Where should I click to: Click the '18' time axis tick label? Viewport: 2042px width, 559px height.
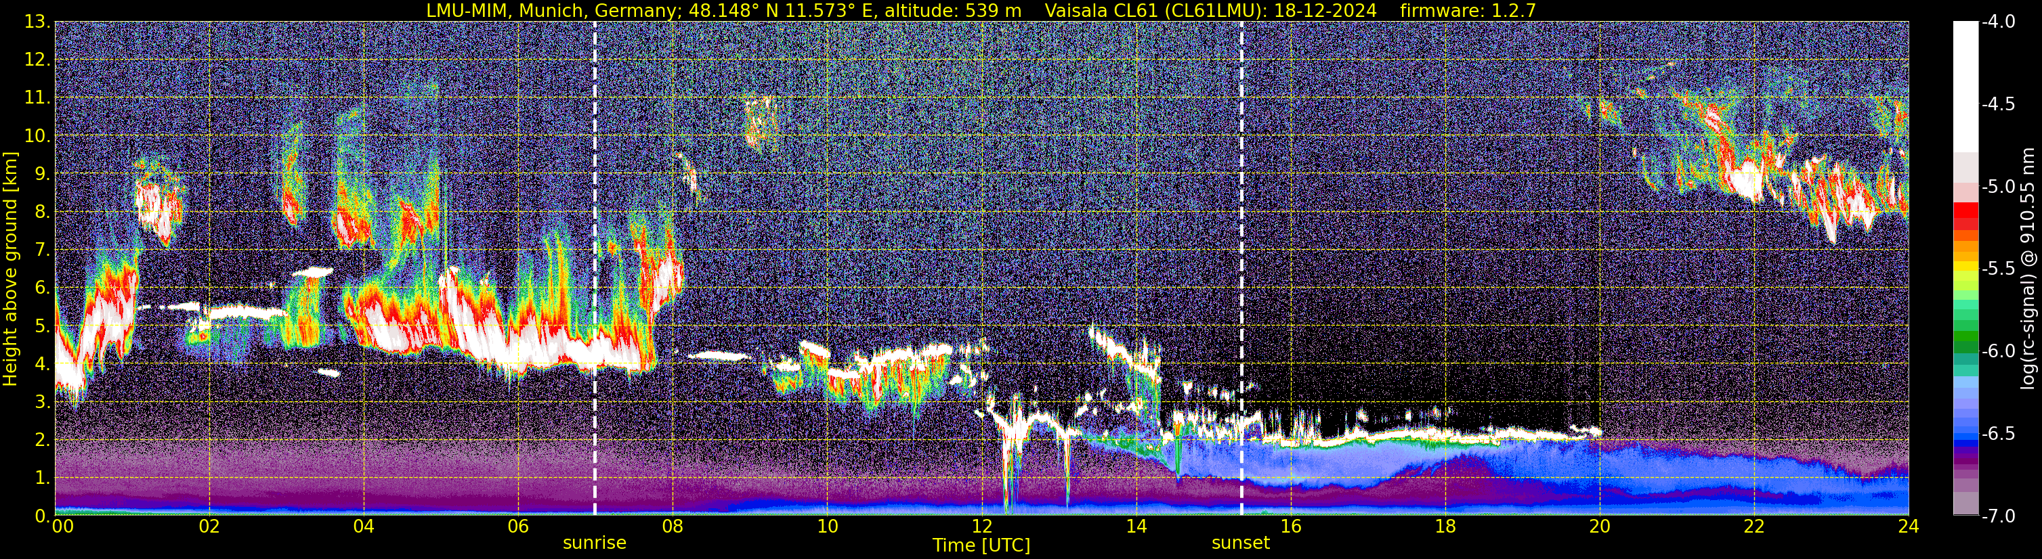pos(1445,527)
